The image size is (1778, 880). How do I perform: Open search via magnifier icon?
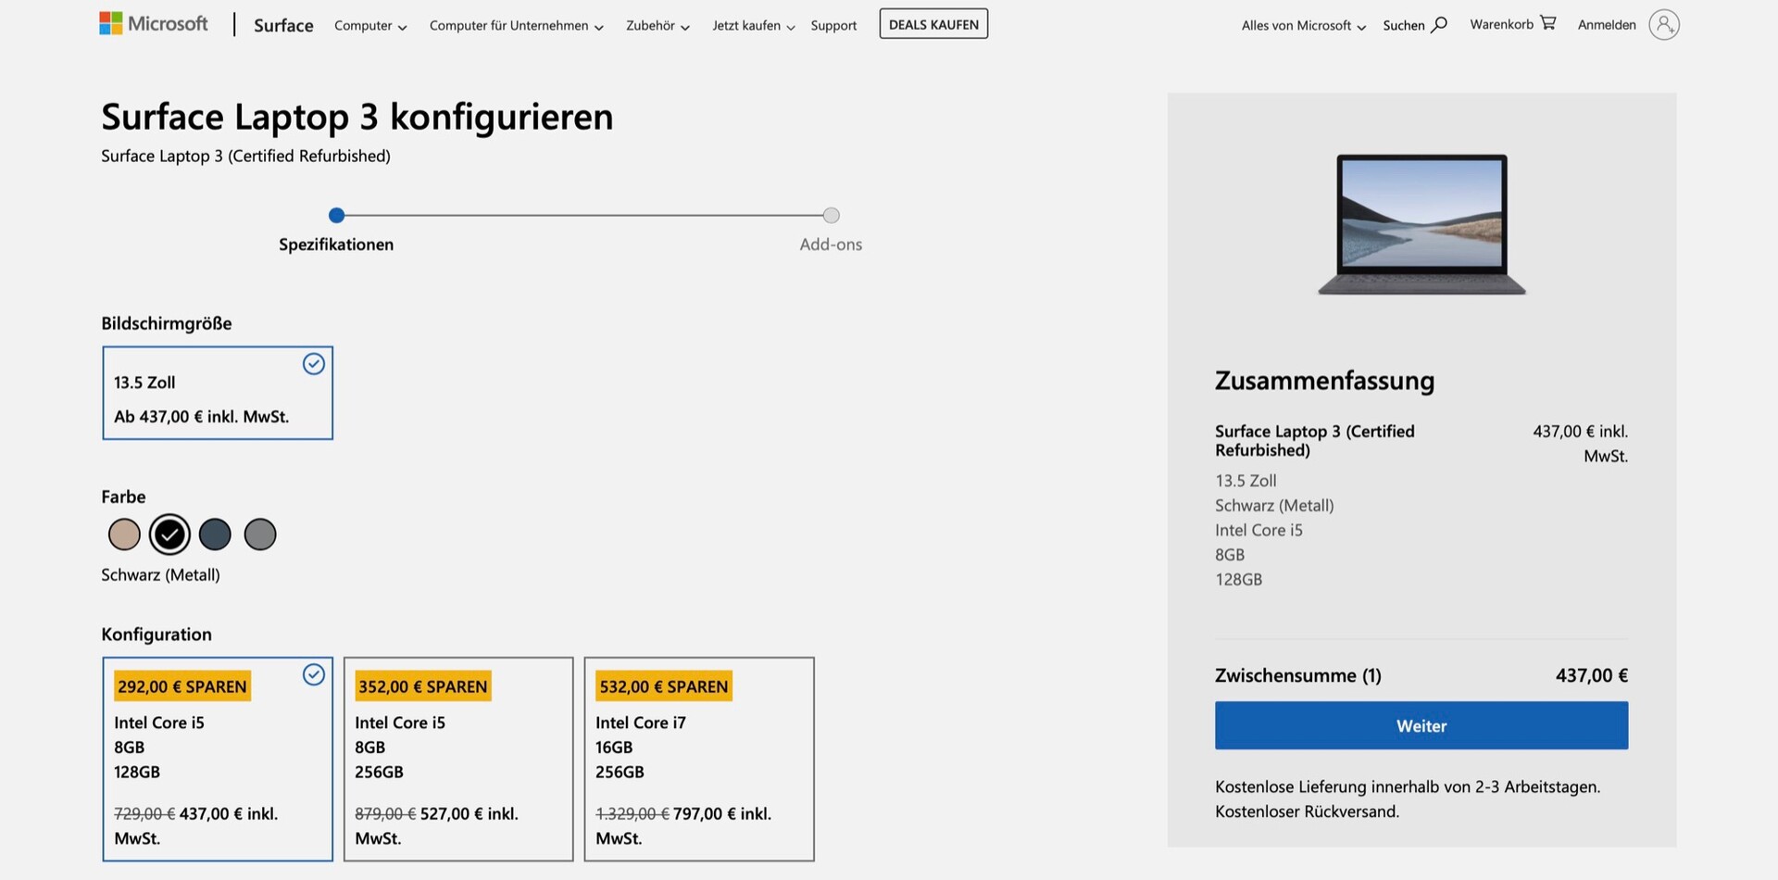(x=1438, y=25)
